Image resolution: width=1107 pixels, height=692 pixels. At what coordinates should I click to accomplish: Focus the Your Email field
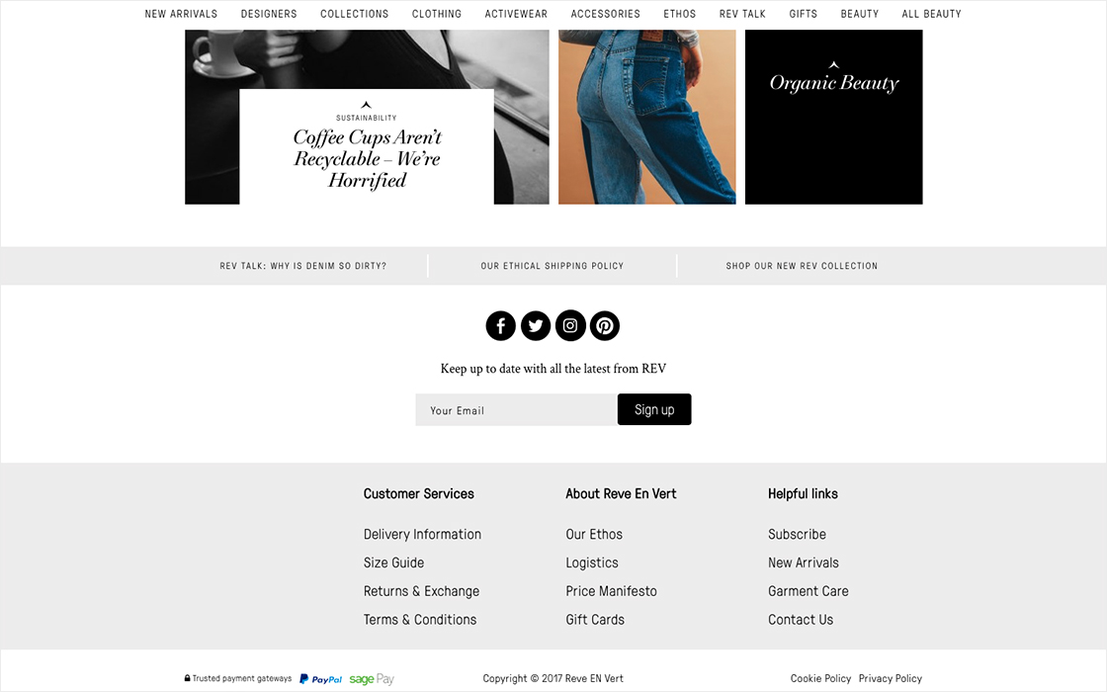point(516,409)
